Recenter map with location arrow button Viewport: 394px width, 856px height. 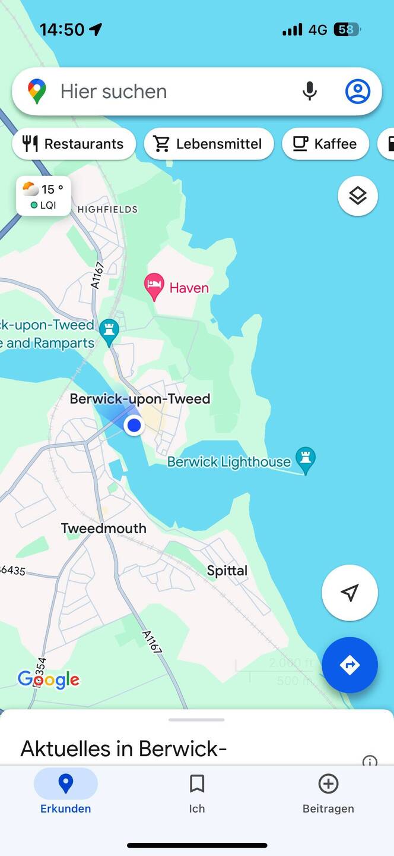tap(349, 593)
